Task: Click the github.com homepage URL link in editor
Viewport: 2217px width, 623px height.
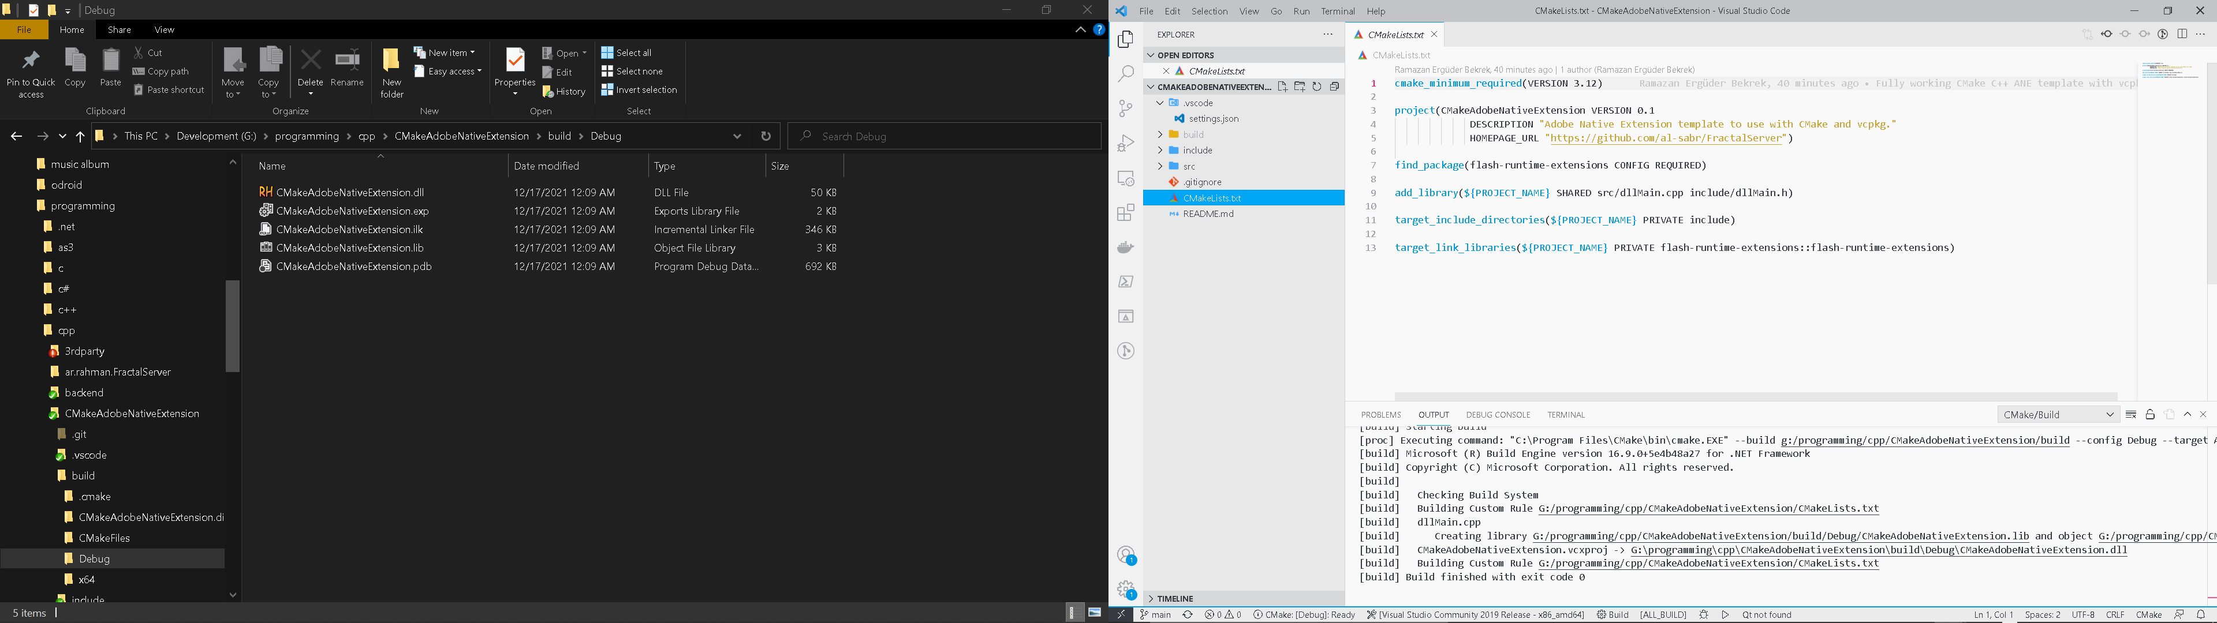Action: pos(1665,138)
